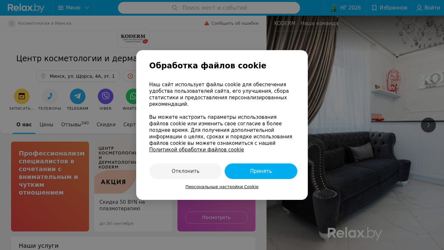The height and width of the screenshot is (250, 444).
Task: Decline cookies with Отклонить button
Action: (186, 171)
